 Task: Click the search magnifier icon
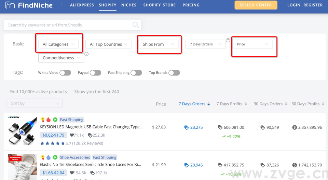[x=136, y=25]
